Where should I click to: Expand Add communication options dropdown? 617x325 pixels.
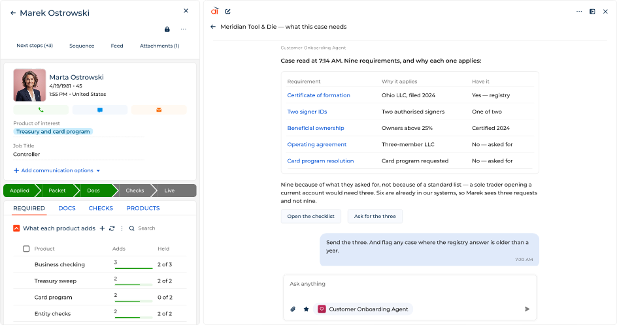coord(57,170)
